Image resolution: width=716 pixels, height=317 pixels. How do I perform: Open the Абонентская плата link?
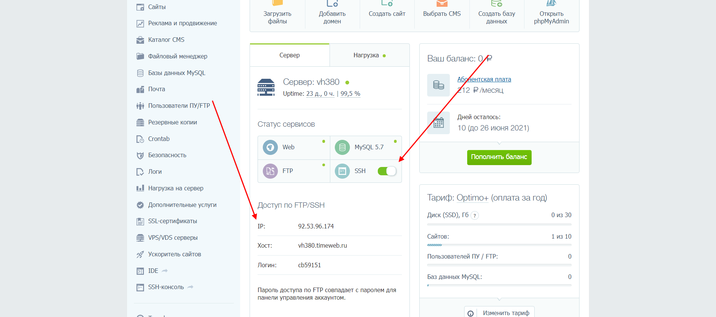[484, 80]
